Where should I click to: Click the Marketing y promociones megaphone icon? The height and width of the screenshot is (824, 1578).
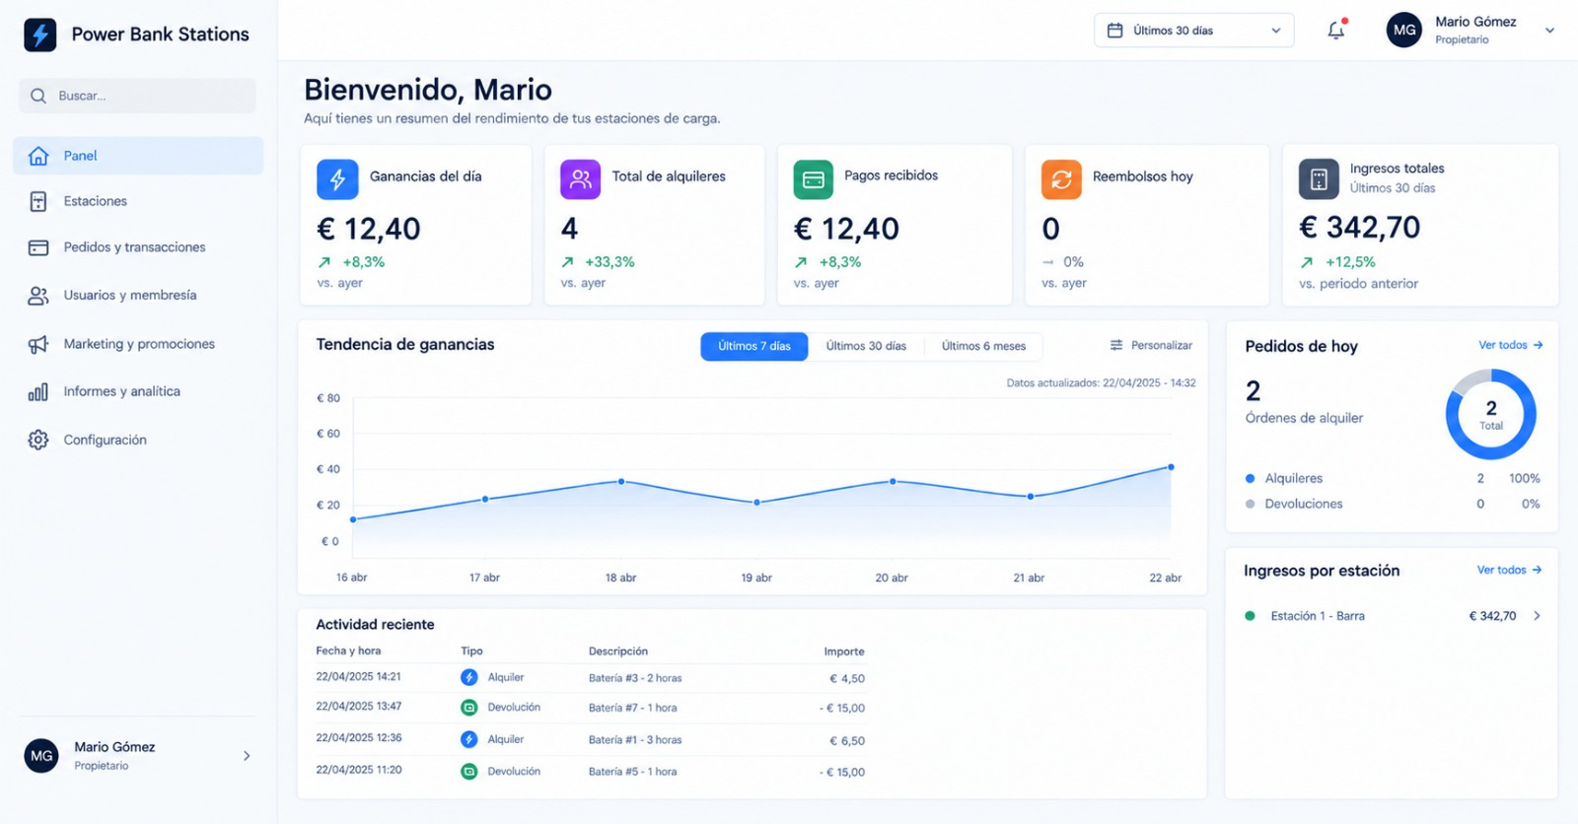point(38,344)
